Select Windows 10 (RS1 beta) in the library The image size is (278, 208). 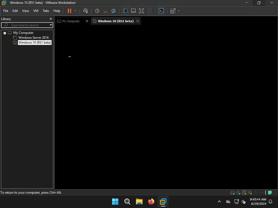tap(34, 43)
